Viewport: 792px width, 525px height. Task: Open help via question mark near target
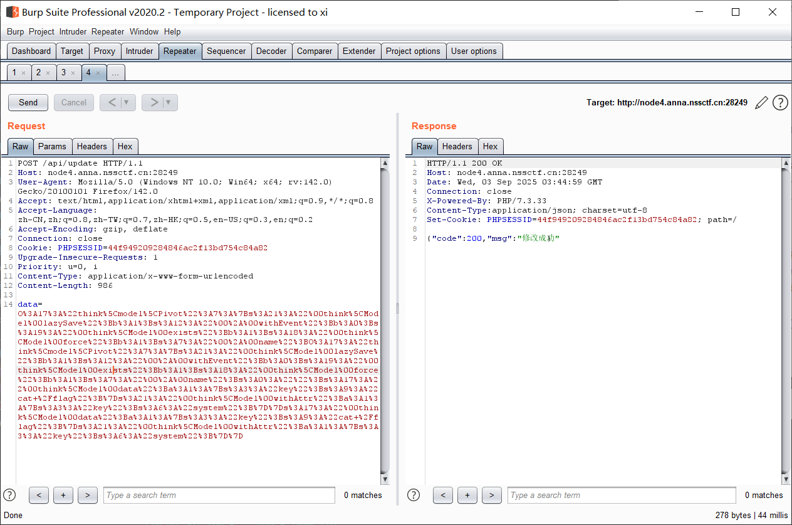click(780, 103)
